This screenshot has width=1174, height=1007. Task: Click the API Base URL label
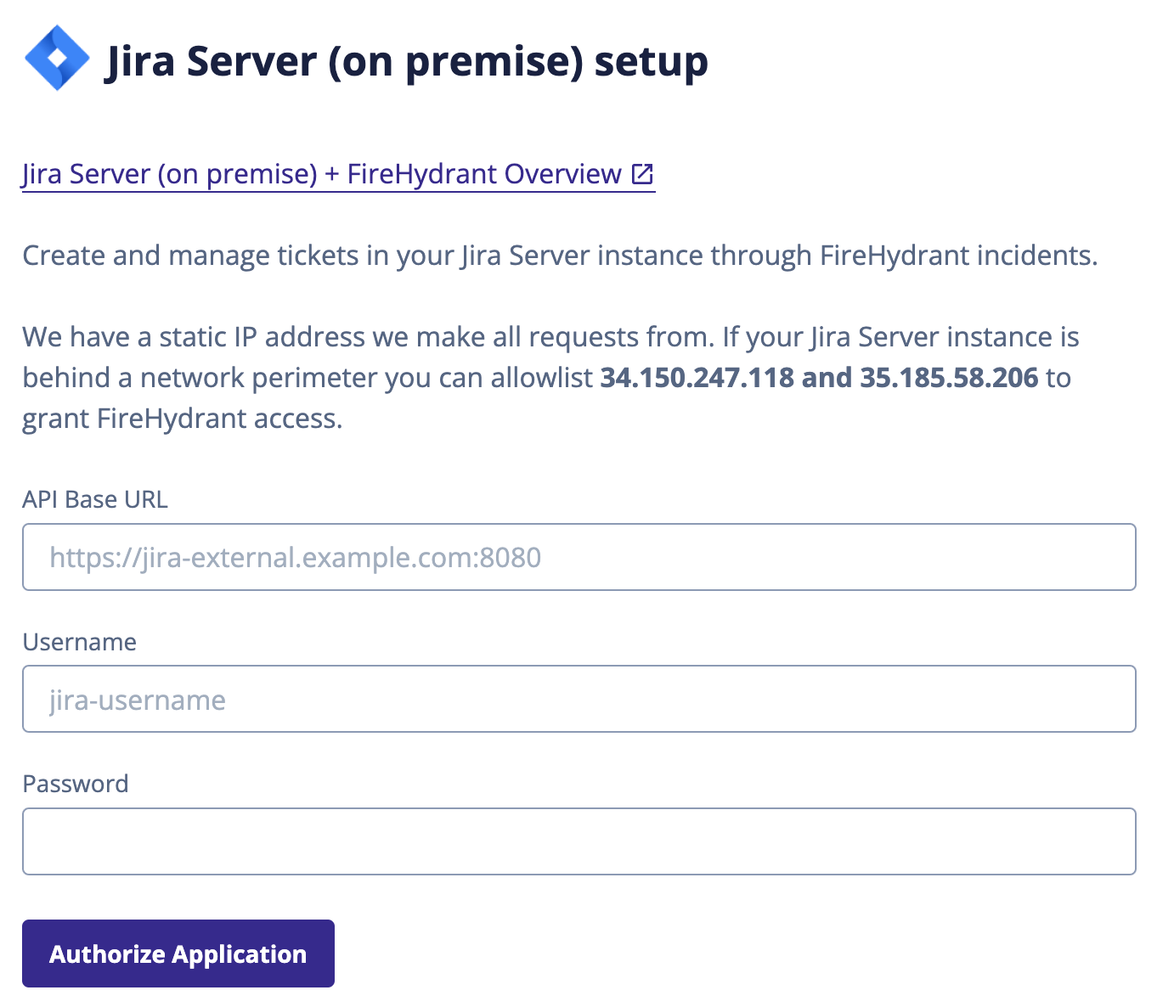[95, 499]
